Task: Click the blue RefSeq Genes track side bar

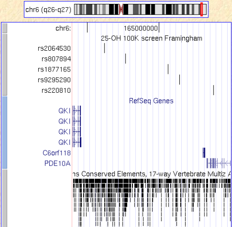Action: tap(5, 132)
